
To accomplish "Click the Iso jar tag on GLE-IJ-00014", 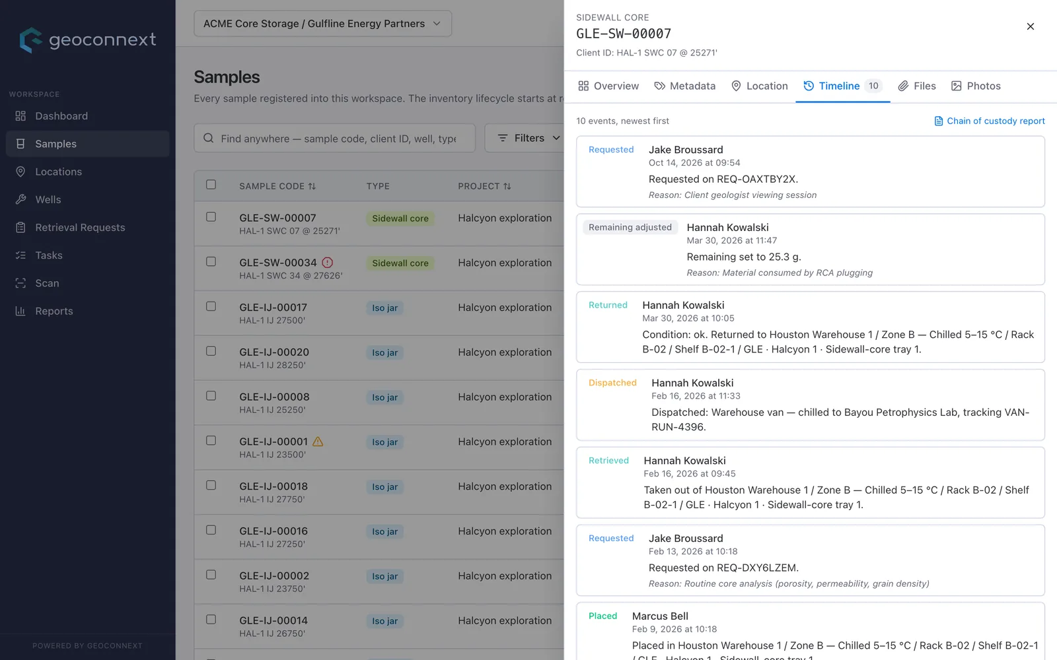I will point(384,621).
